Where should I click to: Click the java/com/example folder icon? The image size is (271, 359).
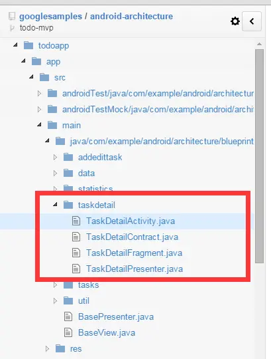[x=60, y=141]
